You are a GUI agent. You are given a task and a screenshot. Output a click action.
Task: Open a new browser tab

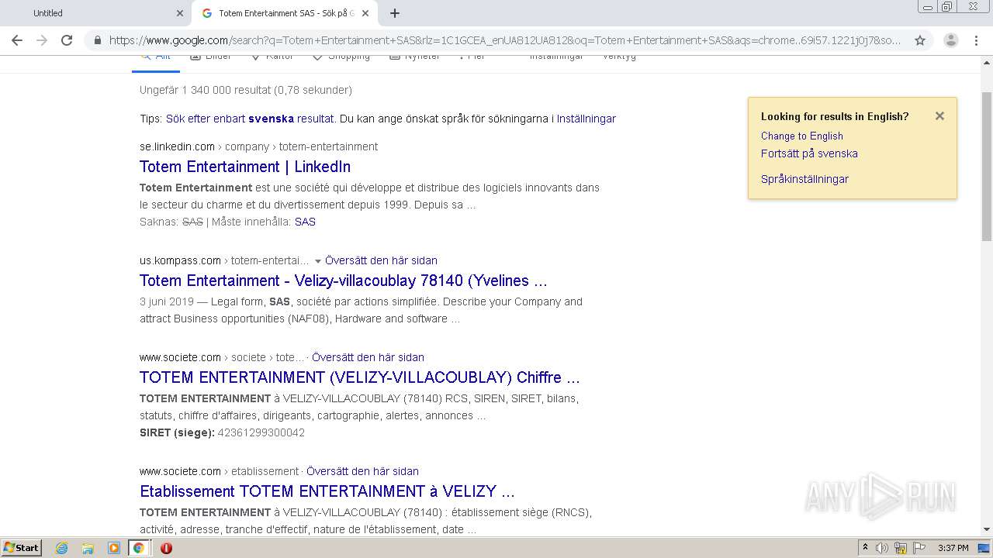(395, 13)
